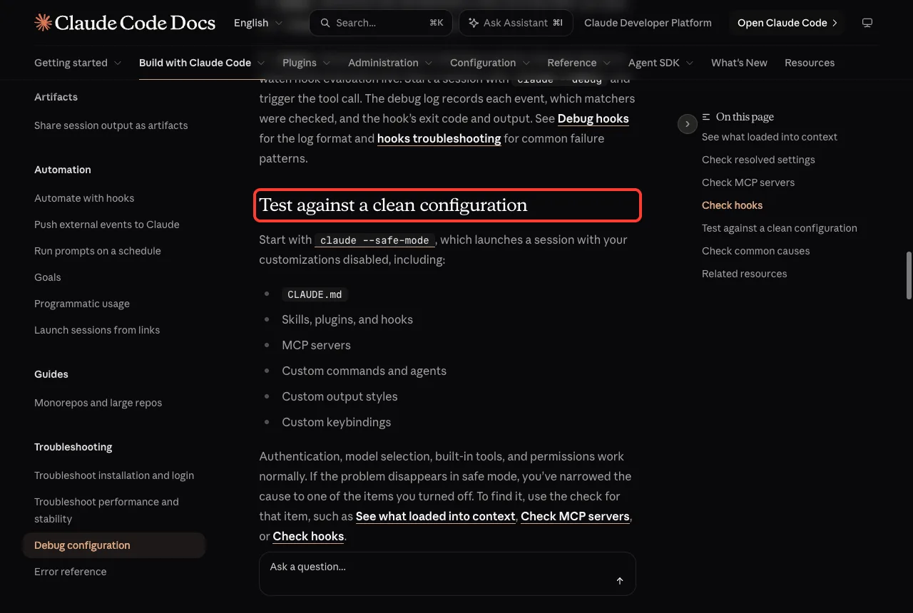This screenshot has height=613, width=913.
Task: Select Debug configuration in sidebar
Action: [114, 545]
